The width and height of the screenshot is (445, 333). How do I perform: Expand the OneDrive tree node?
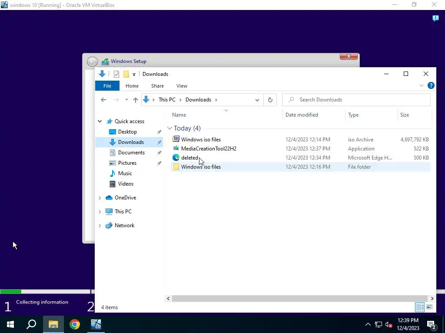coord(100,198)
